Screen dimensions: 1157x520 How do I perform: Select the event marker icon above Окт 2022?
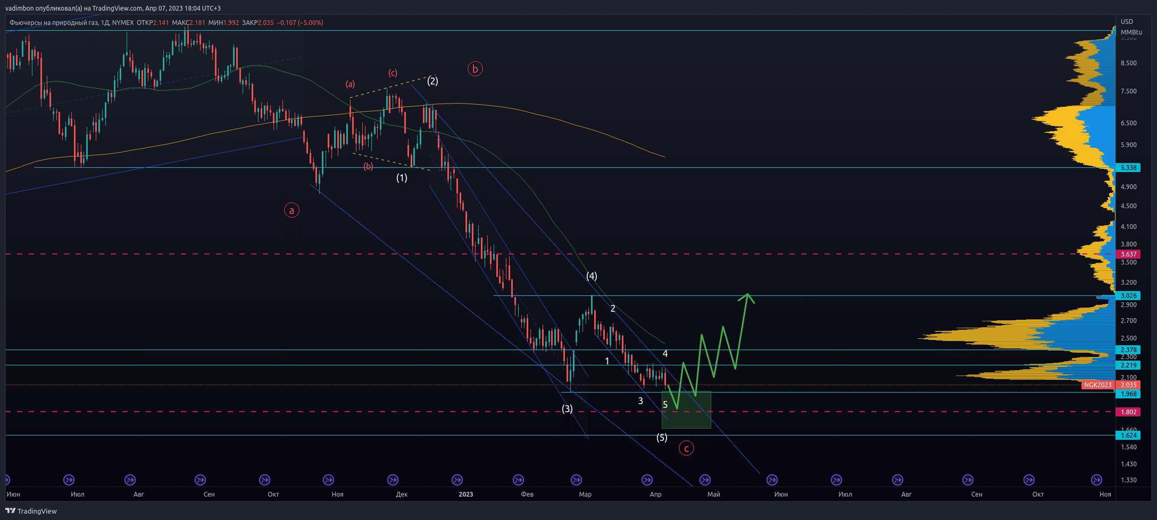tap(264, 480)
